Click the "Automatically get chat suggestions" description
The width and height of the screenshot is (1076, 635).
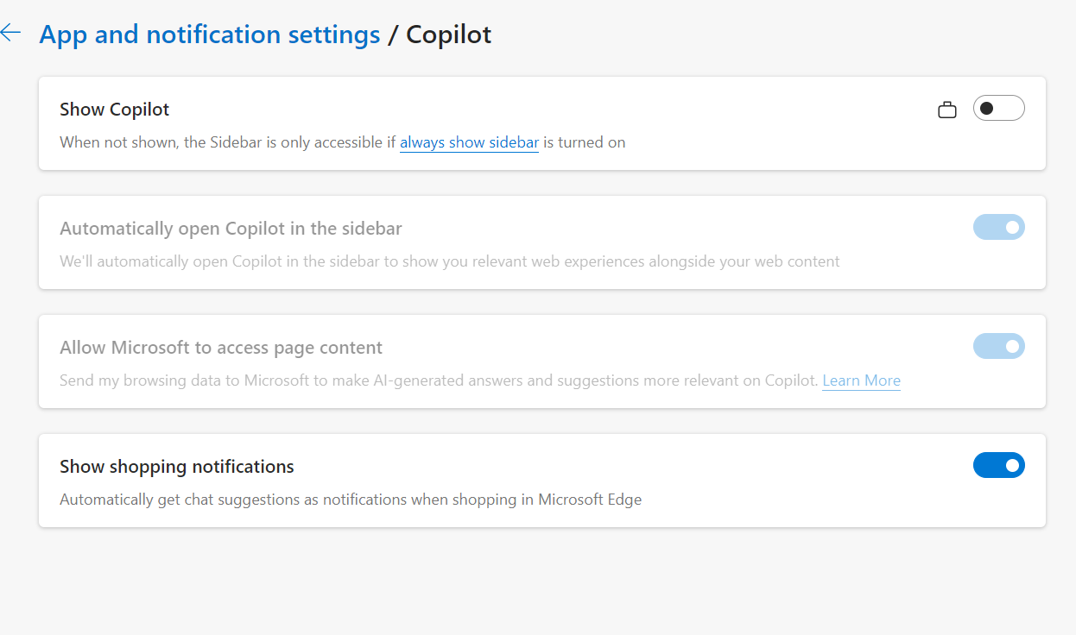coord(351,500)
